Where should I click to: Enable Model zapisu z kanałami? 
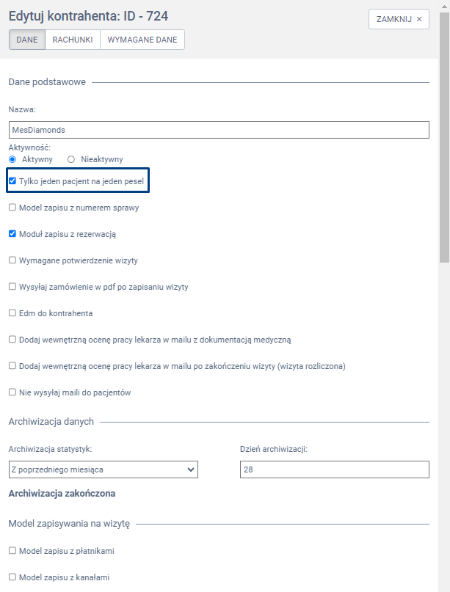point(12,577)
